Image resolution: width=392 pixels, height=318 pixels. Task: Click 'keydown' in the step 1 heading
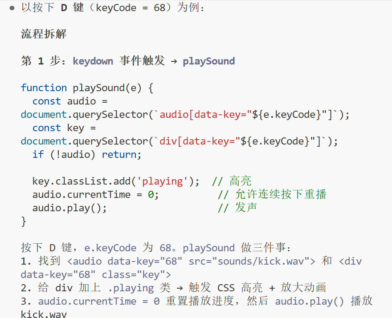pyautogui.click(x=93, y=61)
